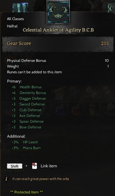The height and width of the screenshot is (196, 115).
Task: Select the leg armor icon top-left
Action: [x=20, y=8]
